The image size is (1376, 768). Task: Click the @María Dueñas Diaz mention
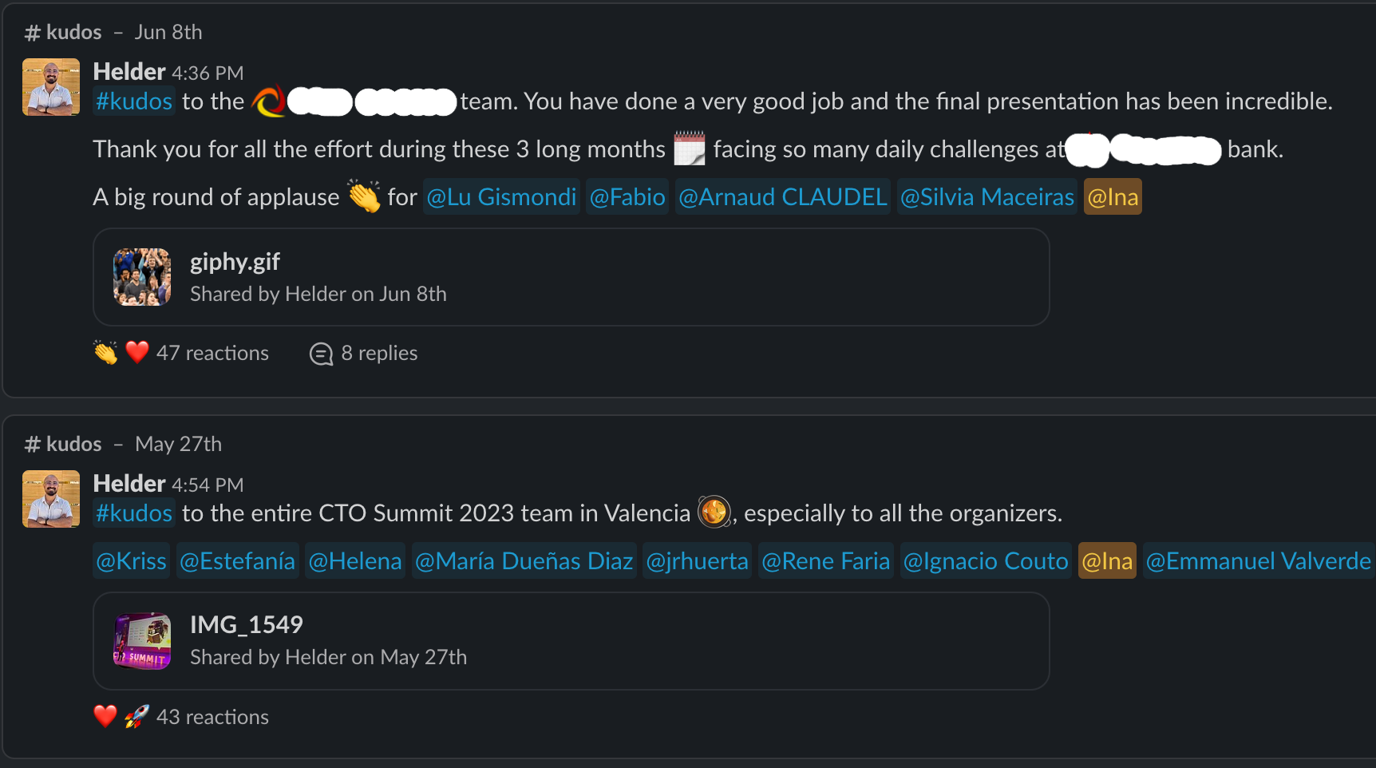click(524, 560)
